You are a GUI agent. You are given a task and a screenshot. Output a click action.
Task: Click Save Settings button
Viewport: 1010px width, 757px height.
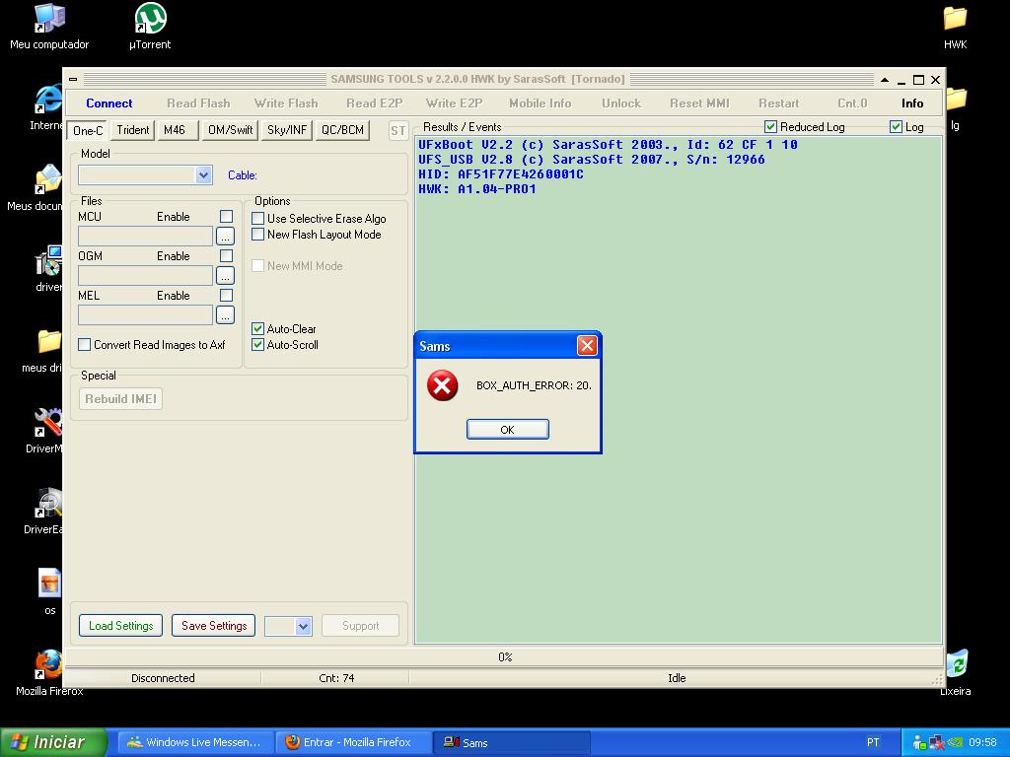pyautogui.click(x=214, y=626)
